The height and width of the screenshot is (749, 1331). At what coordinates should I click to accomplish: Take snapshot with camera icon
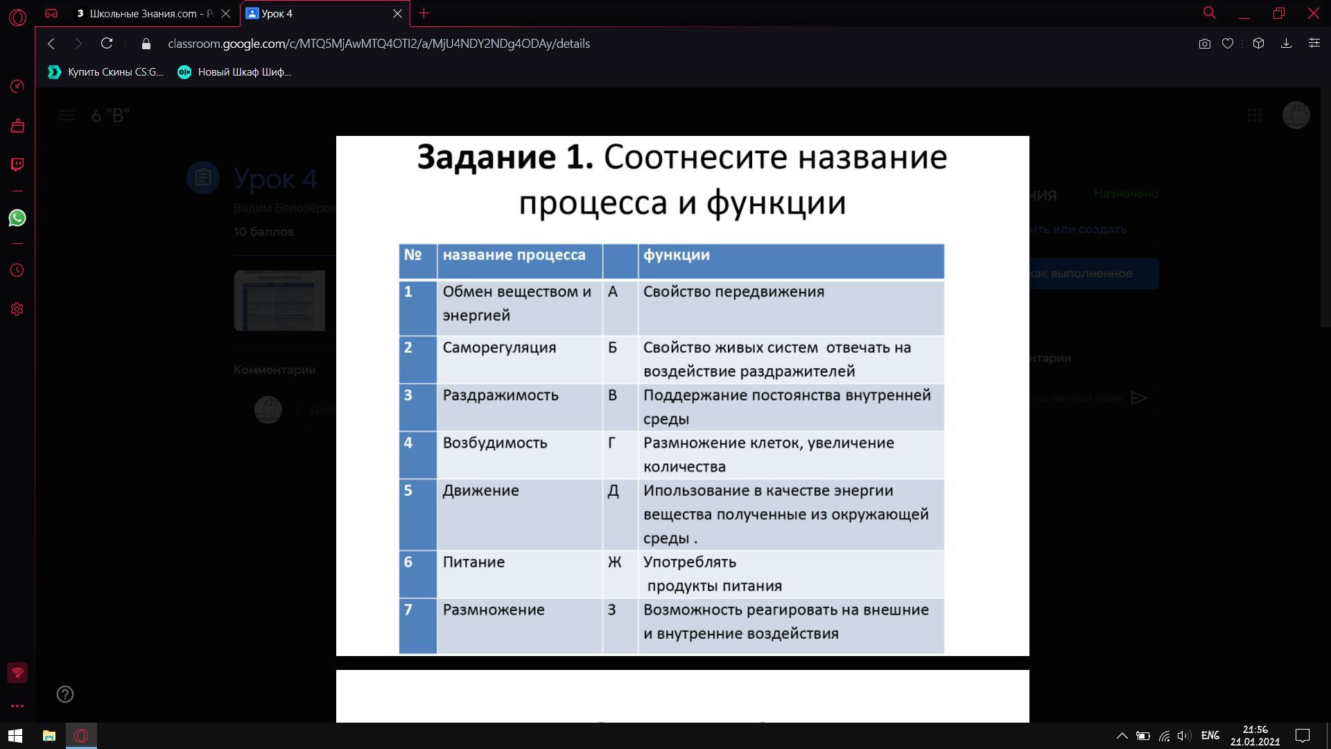tap(1205, 44)
